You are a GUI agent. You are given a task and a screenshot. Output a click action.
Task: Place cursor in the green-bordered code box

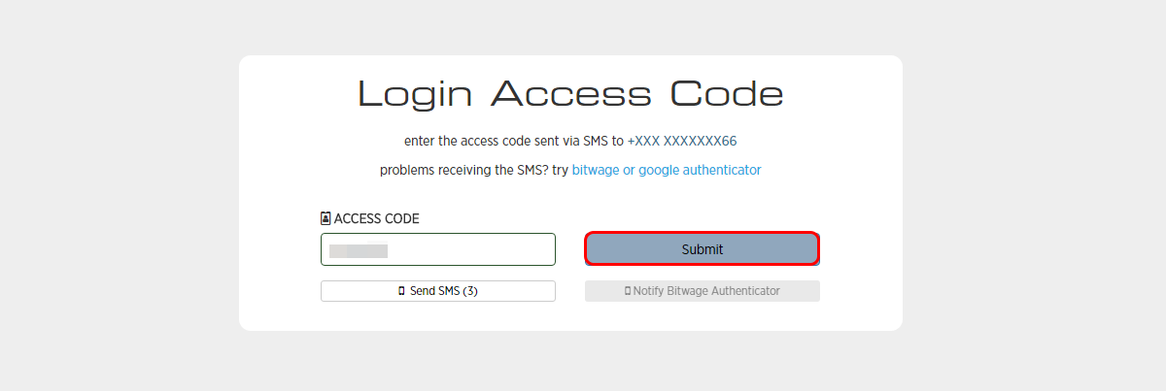click(438, 249)
